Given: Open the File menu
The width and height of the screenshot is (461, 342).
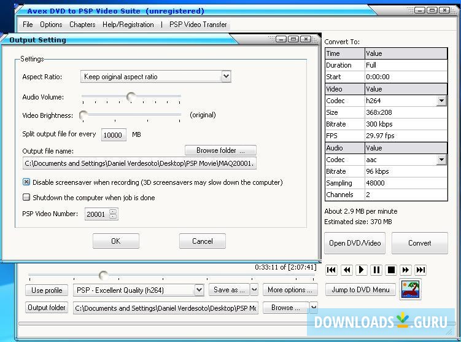Looking at the screenshot, I should (28, 25).
